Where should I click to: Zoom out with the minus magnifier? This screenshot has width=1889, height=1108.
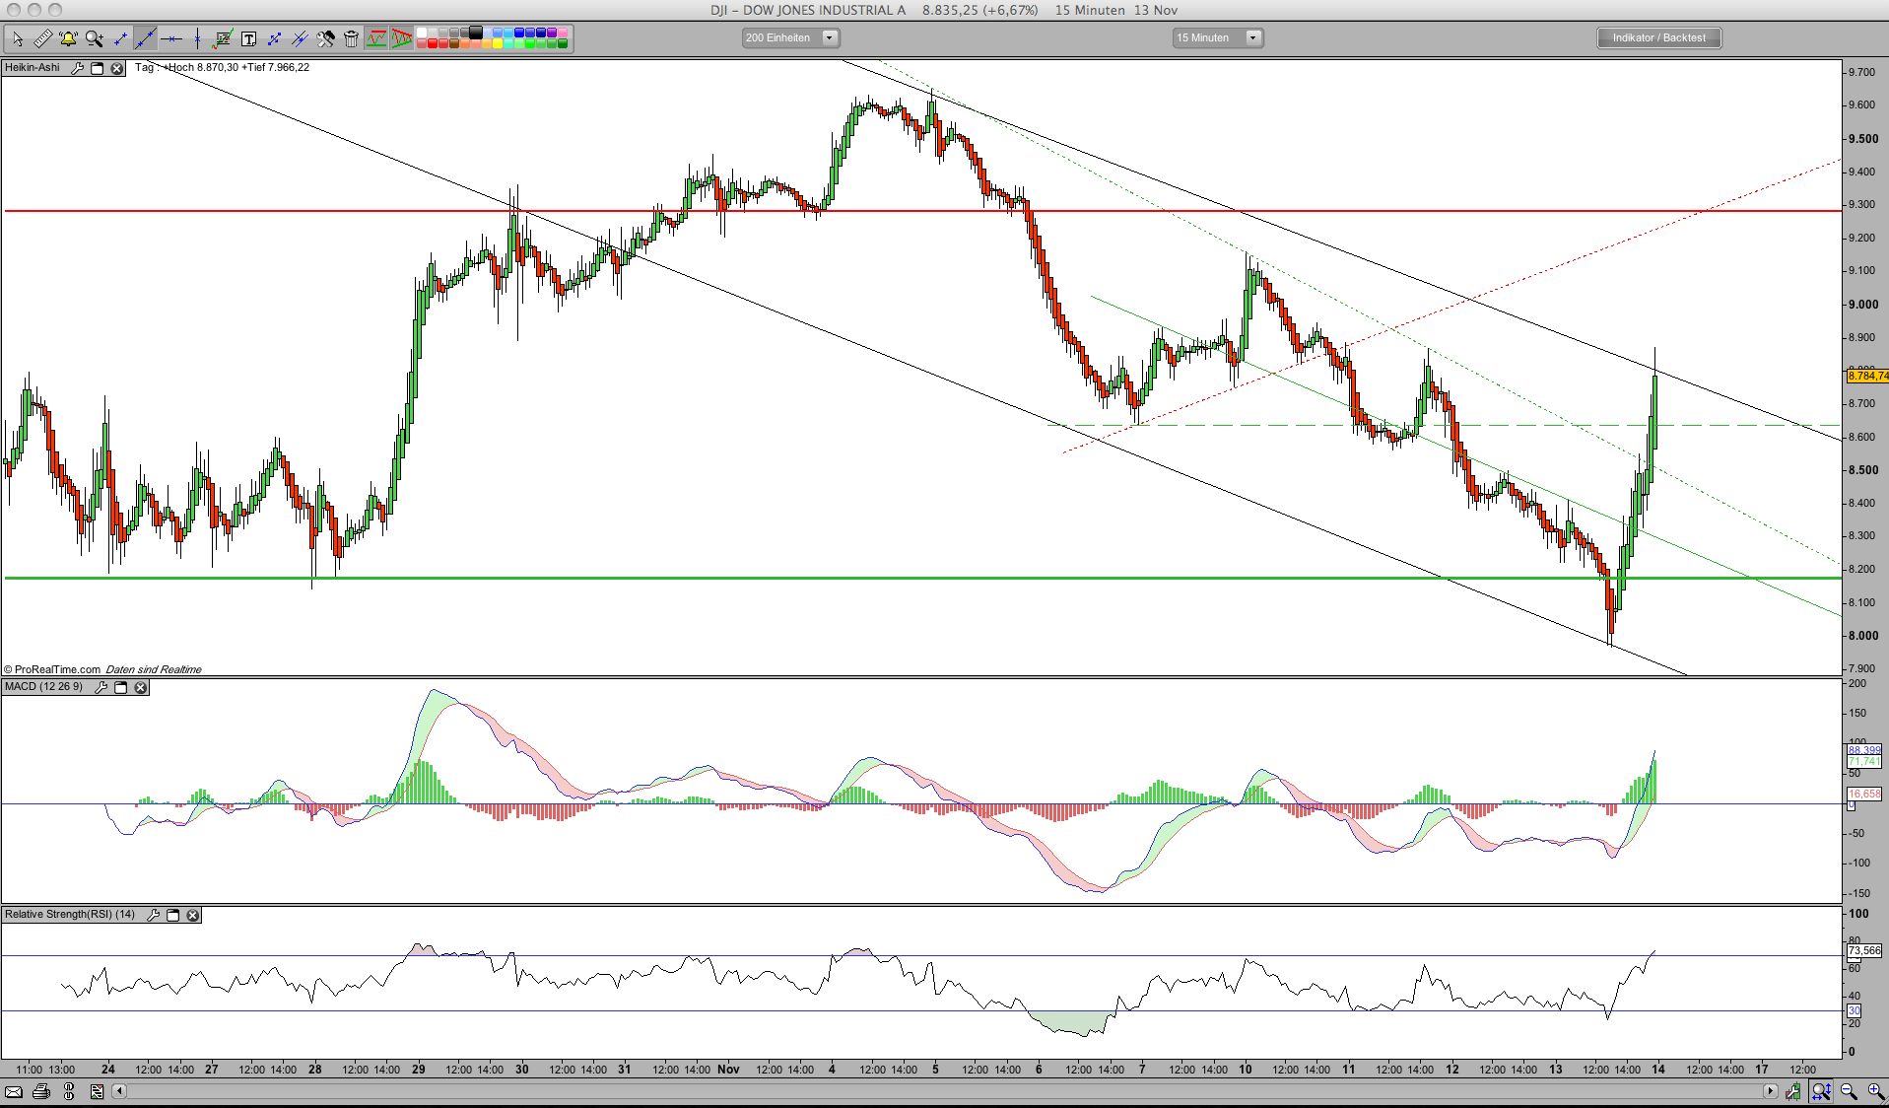[1849, 1091]
